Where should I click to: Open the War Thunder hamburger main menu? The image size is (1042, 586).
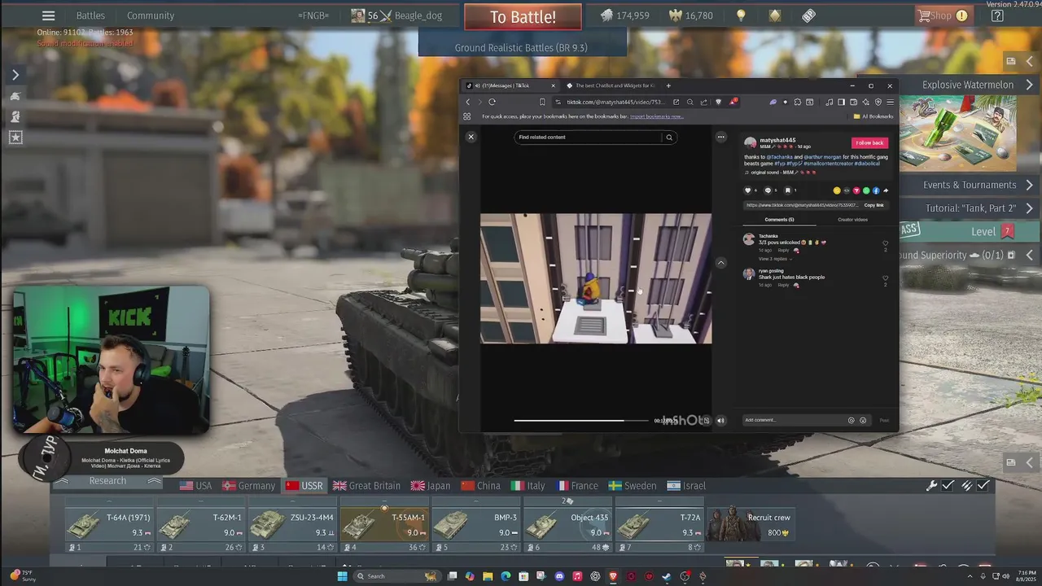tap(48, 15)
